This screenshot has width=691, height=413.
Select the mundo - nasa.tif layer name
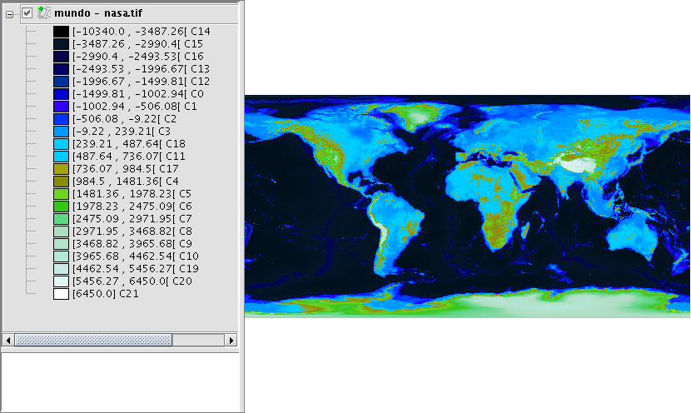(x=98, y=13)
